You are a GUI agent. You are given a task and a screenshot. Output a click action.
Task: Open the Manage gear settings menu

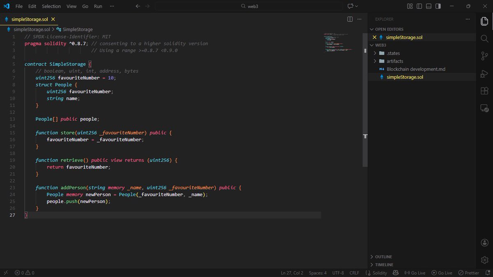coord(484,260)
